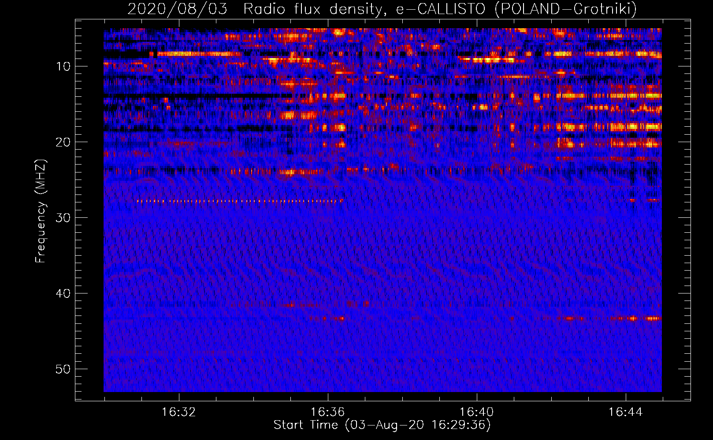Click the time tick label "16:40"

[476, 412]
